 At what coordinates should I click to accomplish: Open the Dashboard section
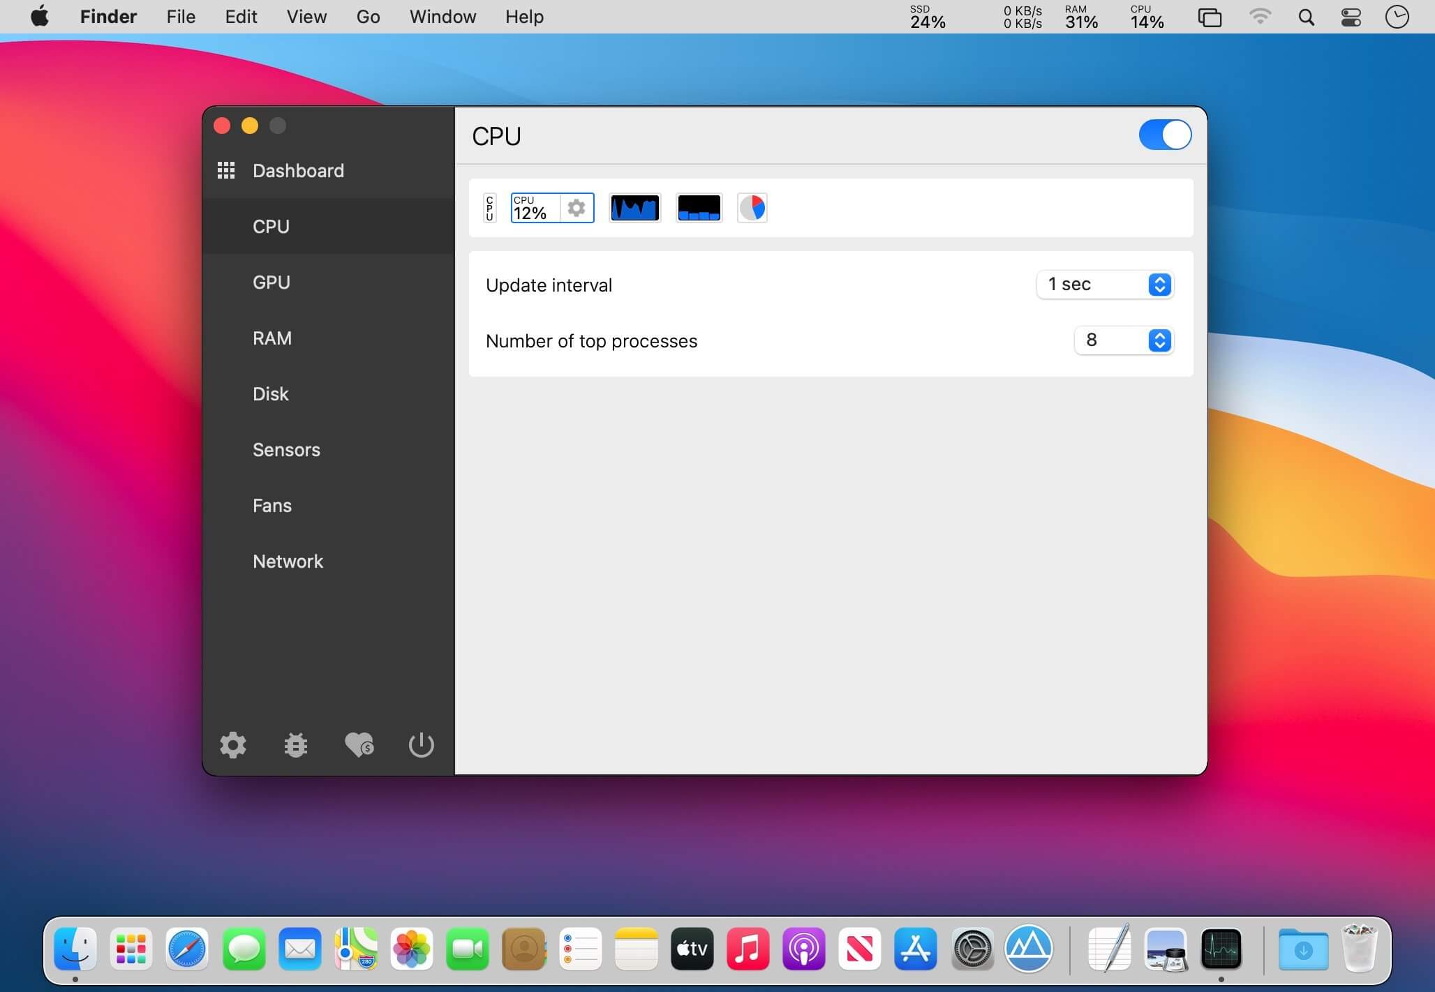(298, 171)
